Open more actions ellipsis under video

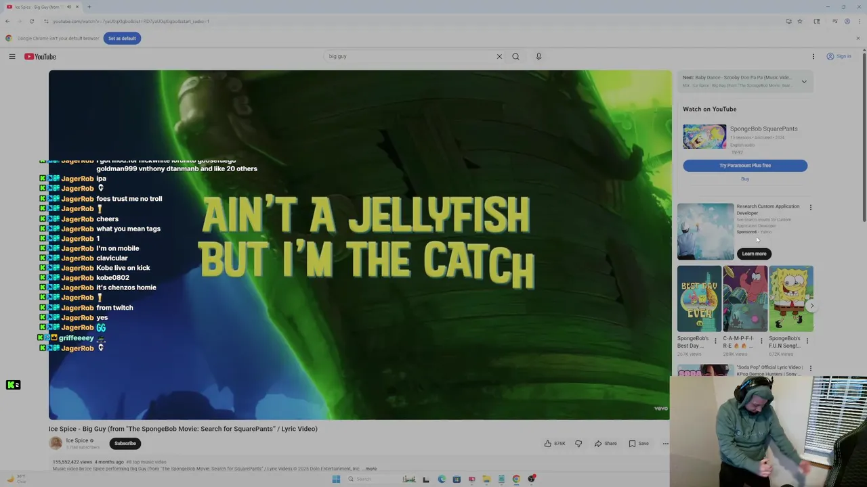[665, 444]
